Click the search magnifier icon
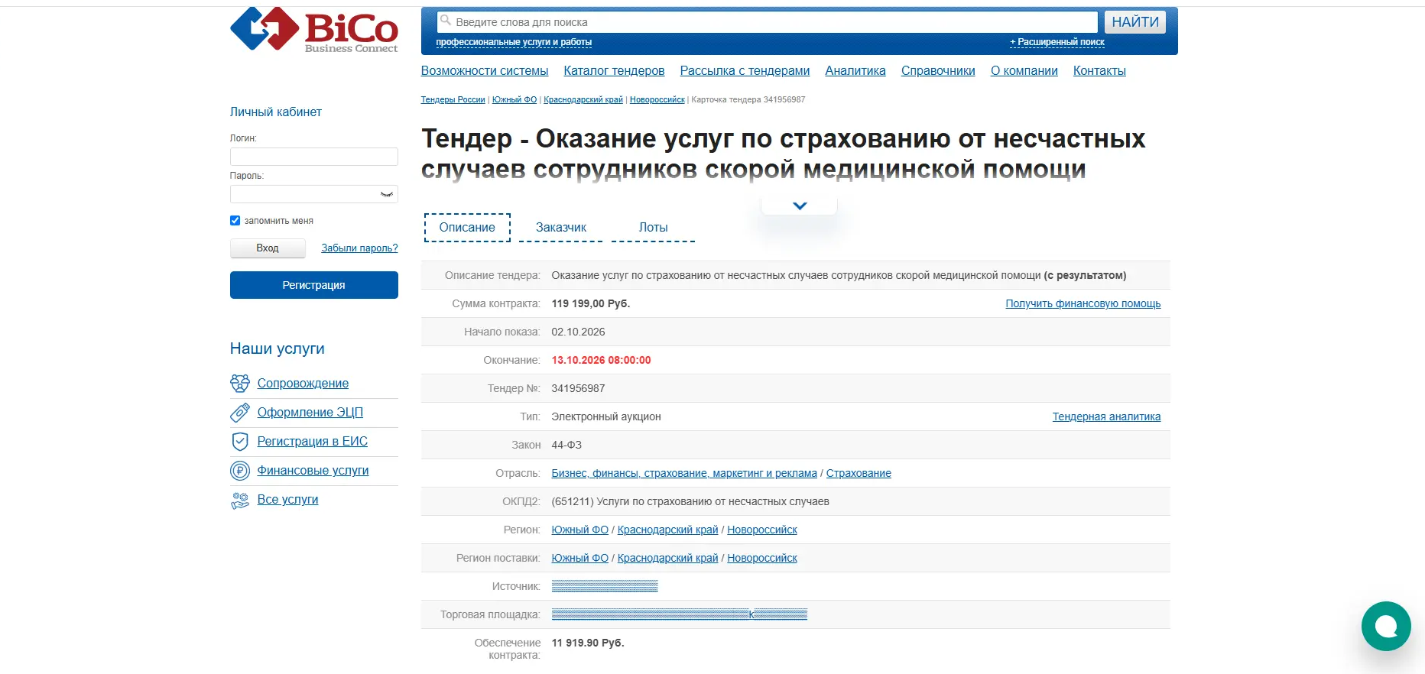 tap(446, 21)
